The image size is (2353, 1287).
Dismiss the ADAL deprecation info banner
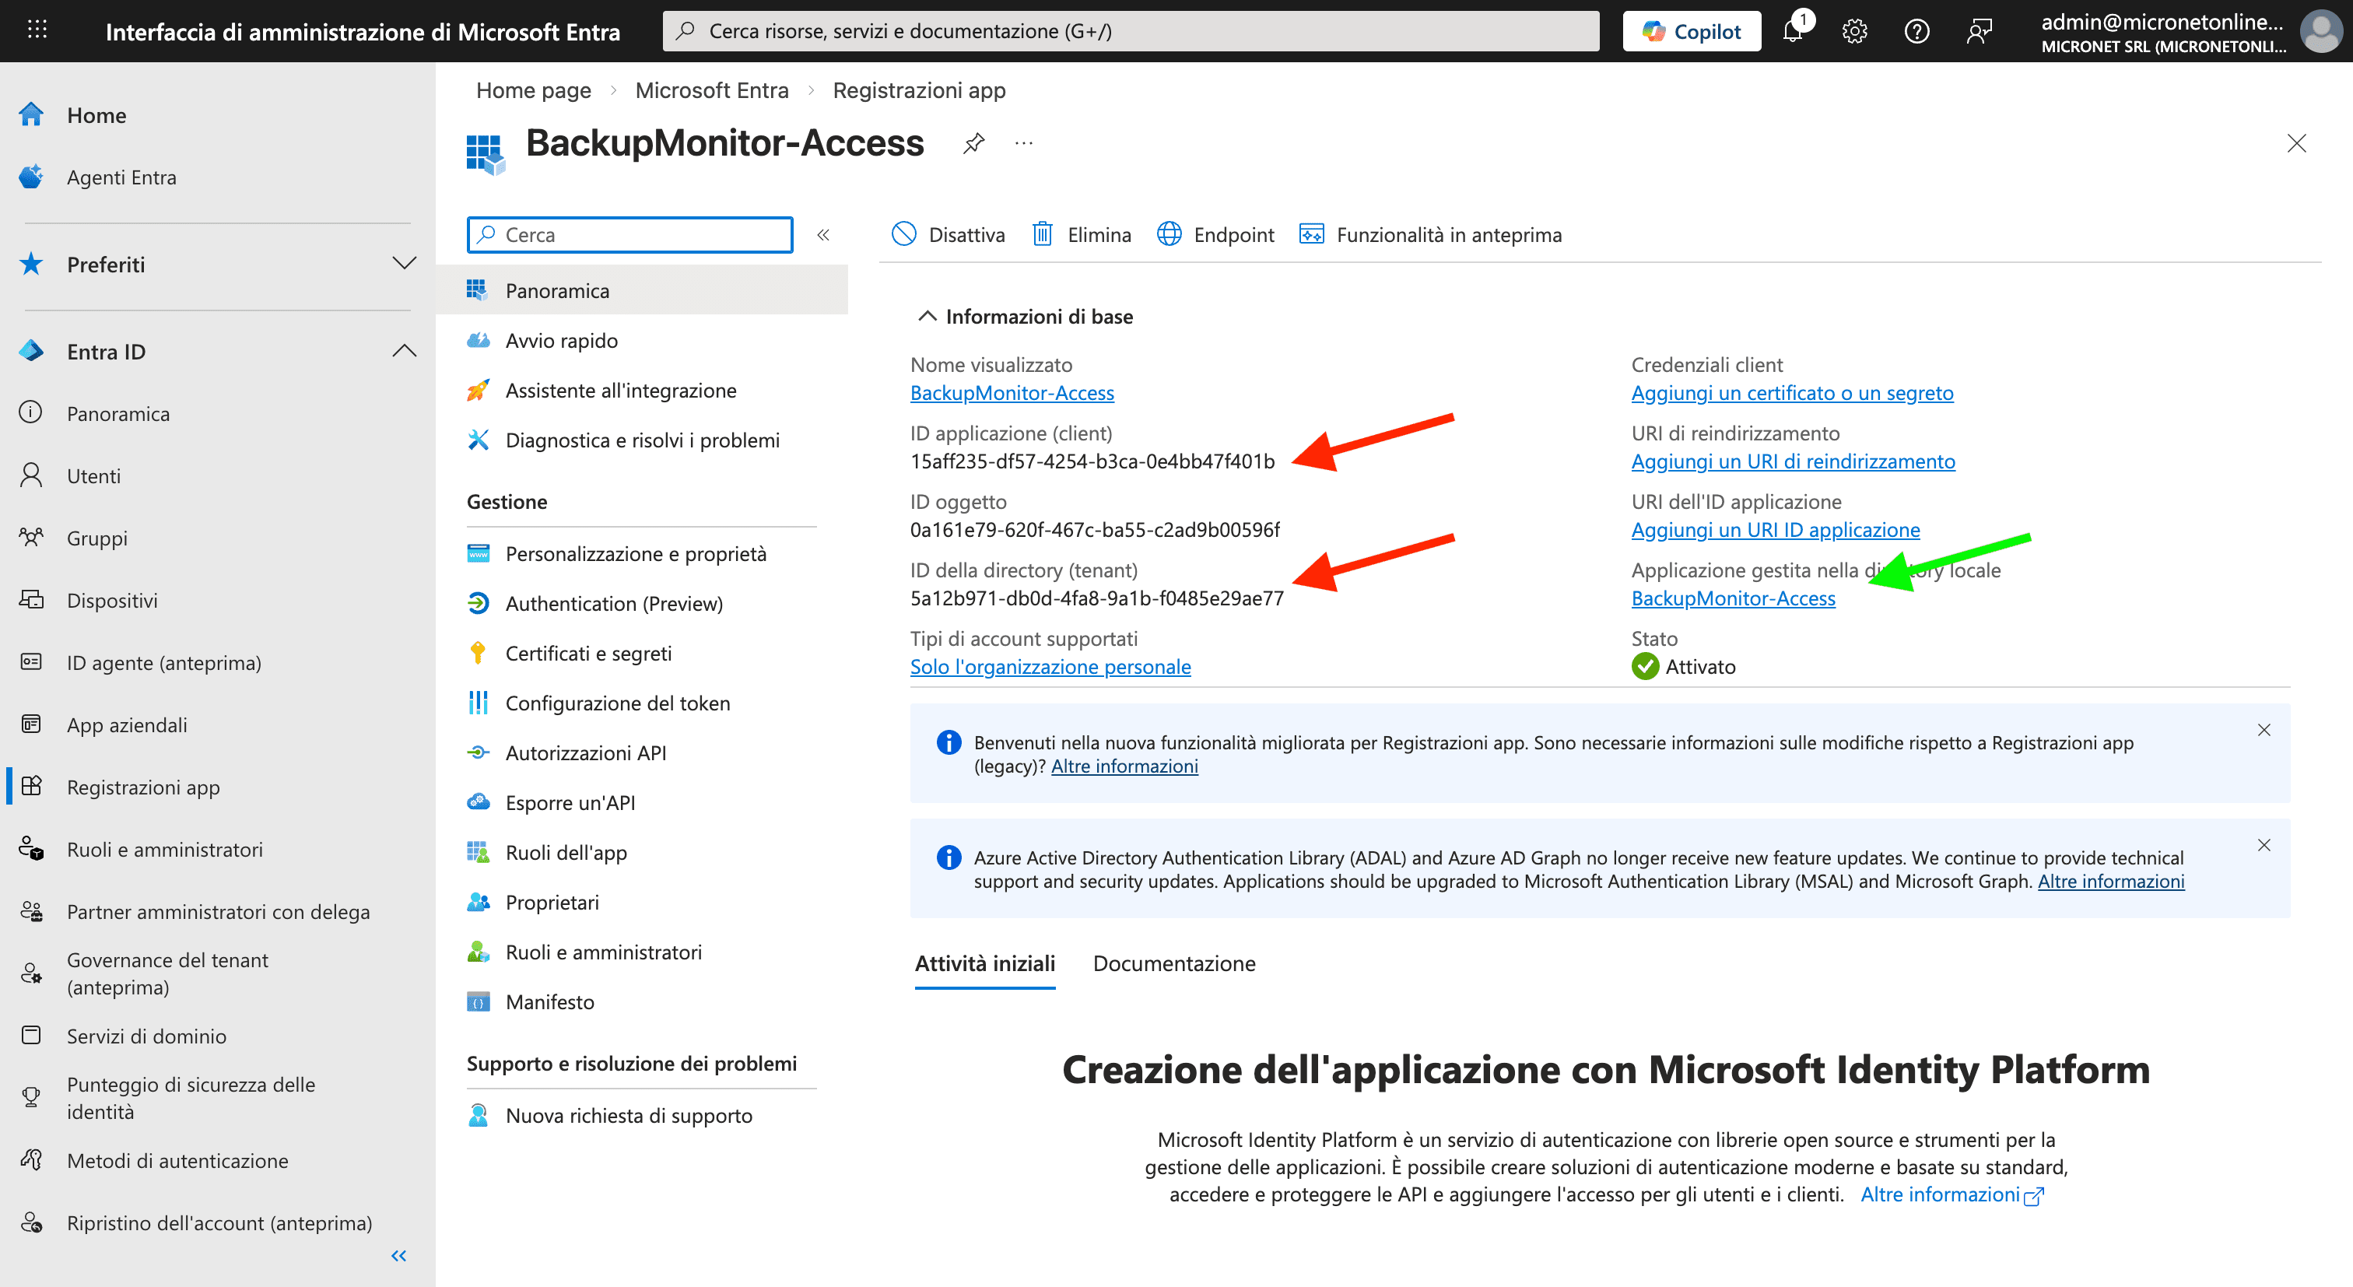[2264, 845]
